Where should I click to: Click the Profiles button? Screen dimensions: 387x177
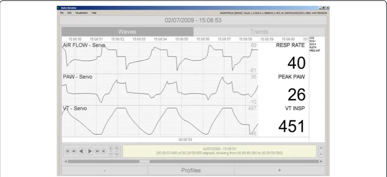(191, 170)
